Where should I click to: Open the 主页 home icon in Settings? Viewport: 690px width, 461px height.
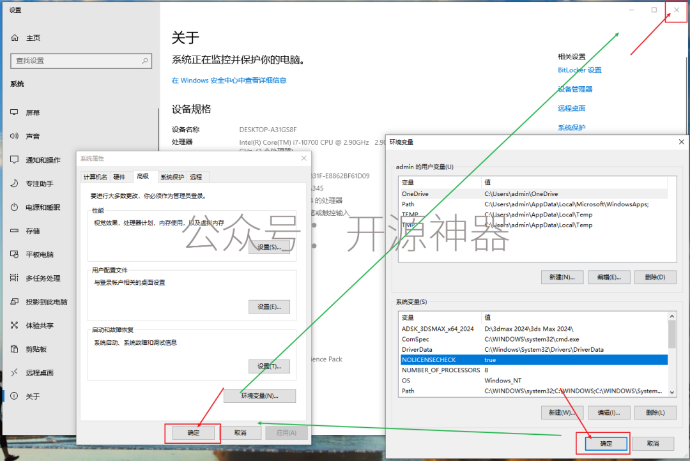coord(15,38)
